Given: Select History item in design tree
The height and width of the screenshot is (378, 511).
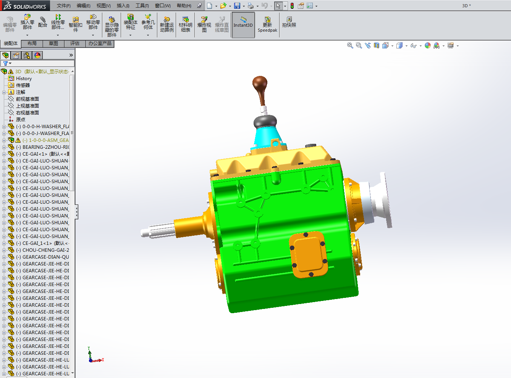Looking at the screenshot, I should click(24, 79).
